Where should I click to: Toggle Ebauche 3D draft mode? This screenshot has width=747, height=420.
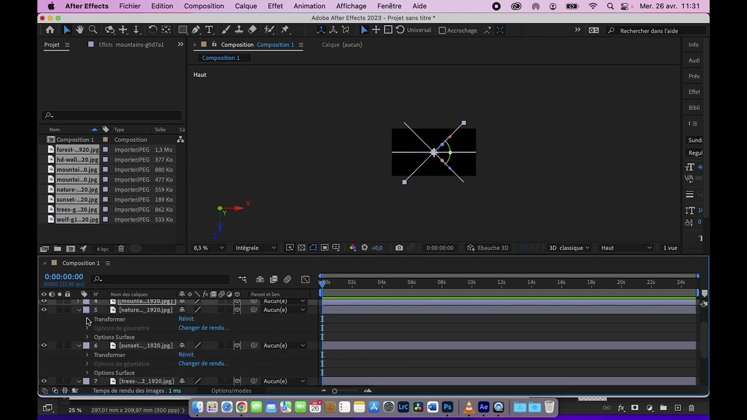pyautogui.click(x=487, y=248)
